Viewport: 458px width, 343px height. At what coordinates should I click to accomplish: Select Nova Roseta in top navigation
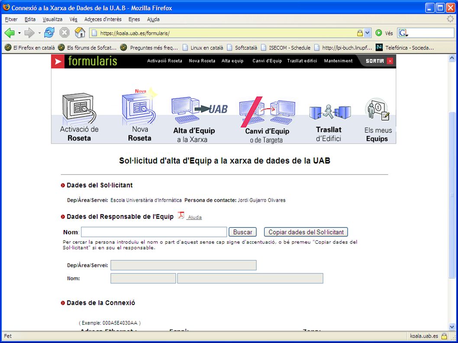[202, 61]
